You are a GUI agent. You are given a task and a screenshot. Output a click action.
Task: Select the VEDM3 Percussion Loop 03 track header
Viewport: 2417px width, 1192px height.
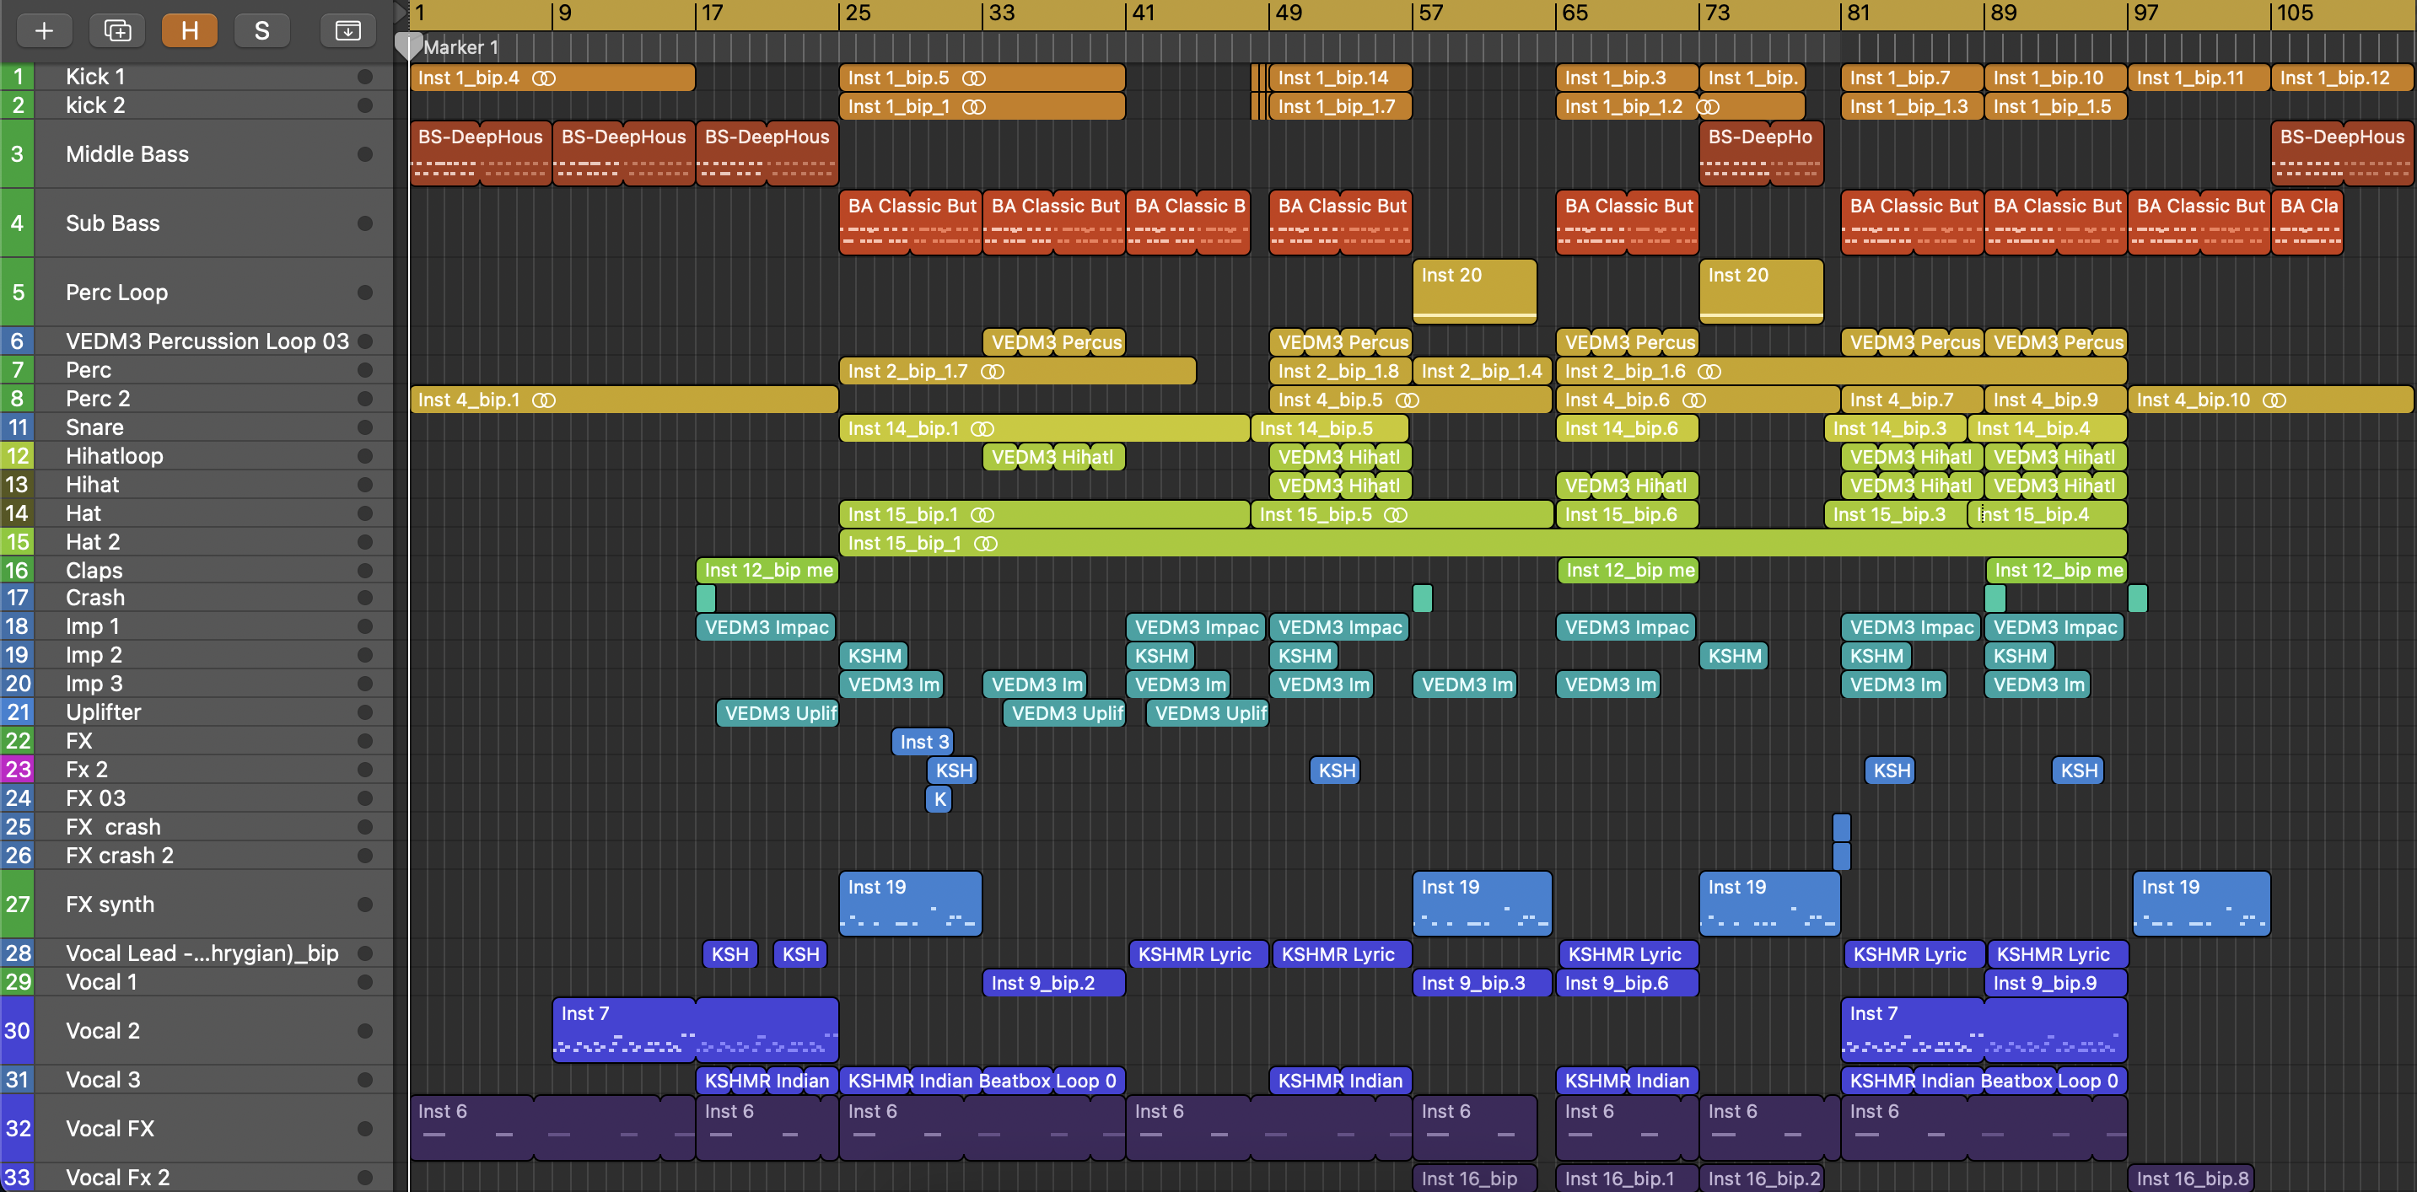click(197, 341)
